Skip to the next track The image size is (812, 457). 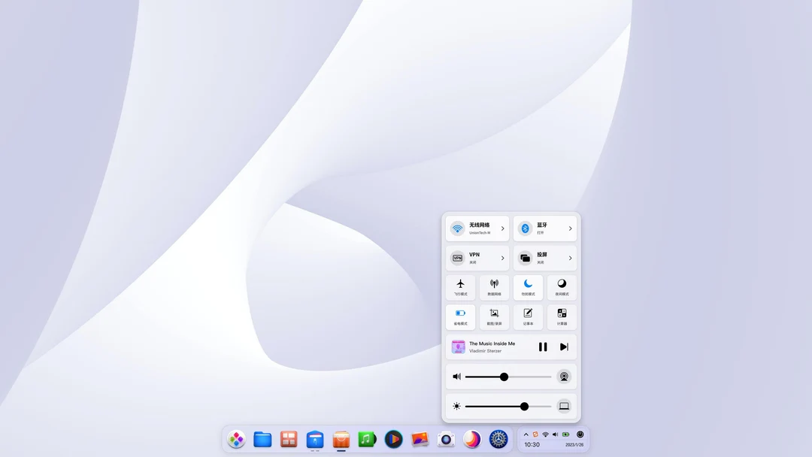(564, 347)
